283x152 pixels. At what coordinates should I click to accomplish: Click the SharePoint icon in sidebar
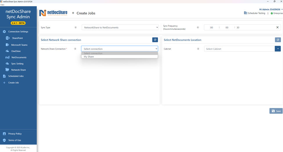(8, 38)
